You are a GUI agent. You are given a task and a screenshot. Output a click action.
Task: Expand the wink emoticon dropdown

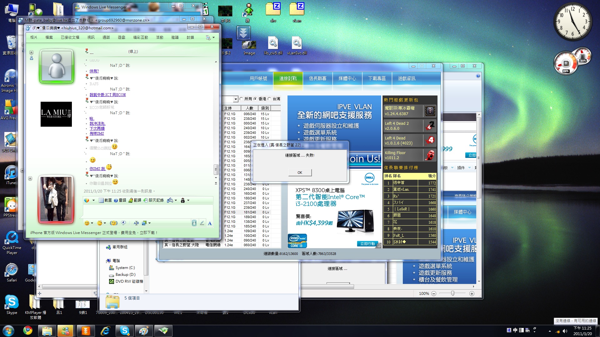105,223
